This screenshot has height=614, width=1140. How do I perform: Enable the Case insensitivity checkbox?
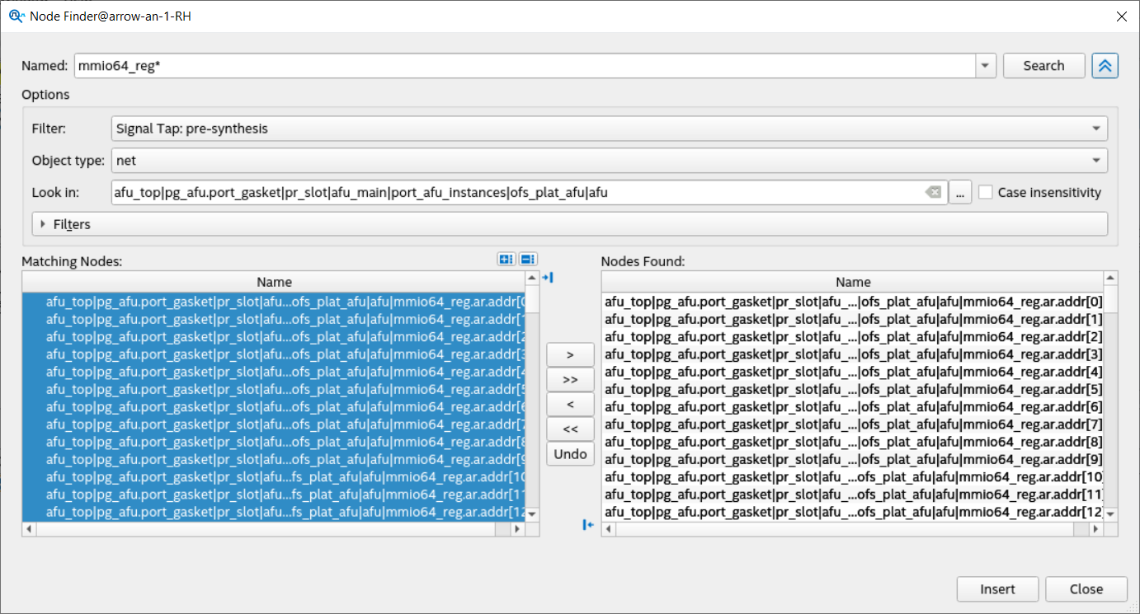click(986, 192)
